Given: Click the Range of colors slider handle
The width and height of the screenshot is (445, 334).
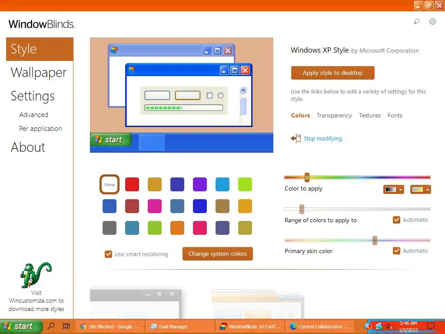Looking at the screenshot, I should pyautogui.click(x=302, y=209).
